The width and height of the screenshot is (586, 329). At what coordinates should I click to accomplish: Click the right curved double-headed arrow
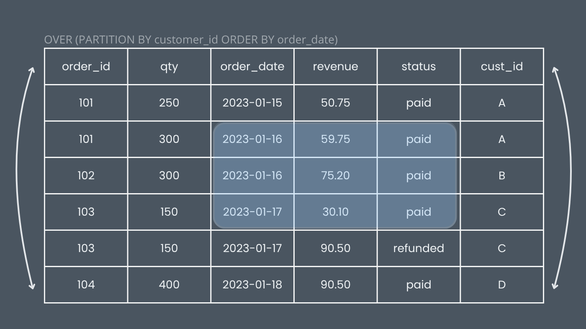click(563, 178)
